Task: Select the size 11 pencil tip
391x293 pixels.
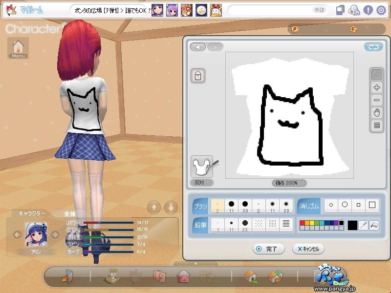Action: point(231,225)
